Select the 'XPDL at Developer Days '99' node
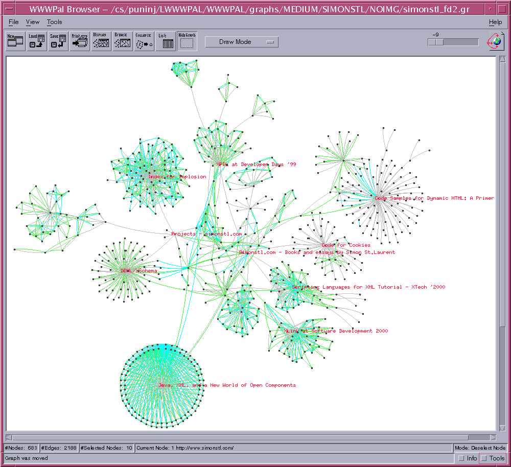 256,164
